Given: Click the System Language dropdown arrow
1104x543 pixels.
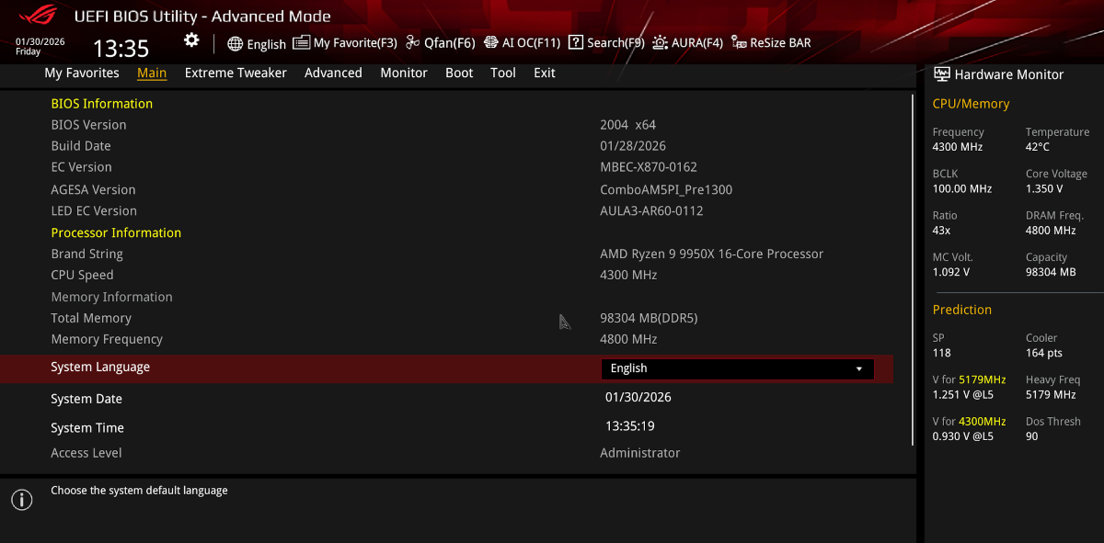Looking at the screenshot, I should coord(859,368).
